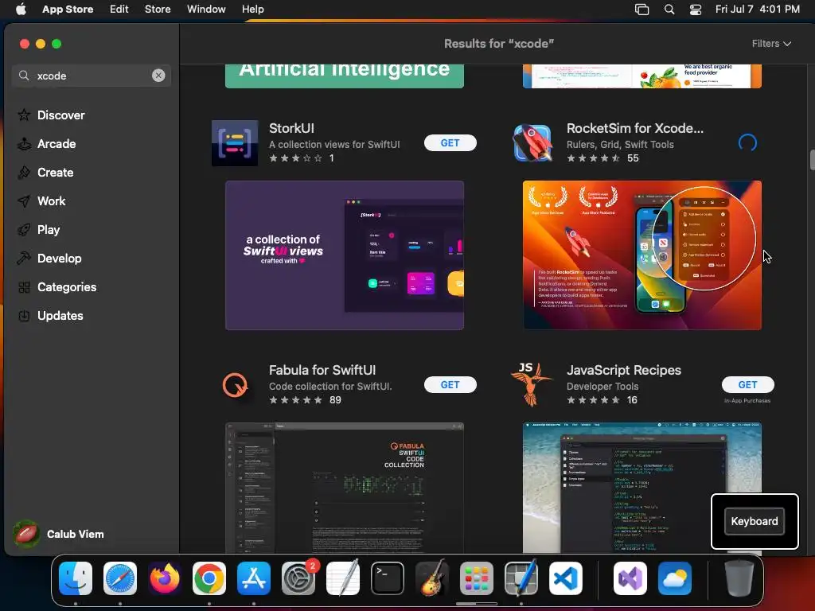Image resolution: width=815 pixels, height=611 pixels.
Task: Open the Window menu
Action: click(x=206, y=10)
